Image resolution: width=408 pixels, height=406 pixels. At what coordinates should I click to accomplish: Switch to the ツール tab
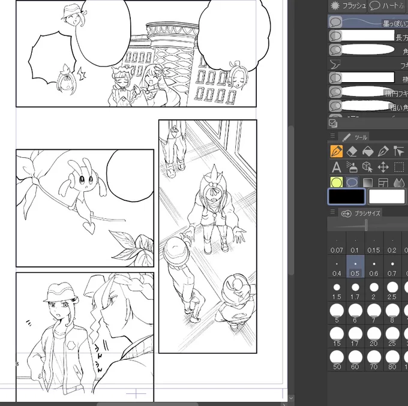click(x=355, y=137)
